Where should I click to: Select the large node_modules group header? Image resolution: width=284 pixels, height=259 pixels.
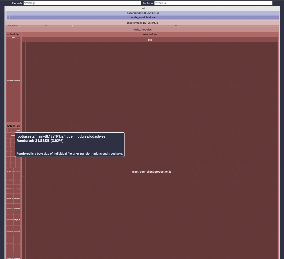[142, 29]
